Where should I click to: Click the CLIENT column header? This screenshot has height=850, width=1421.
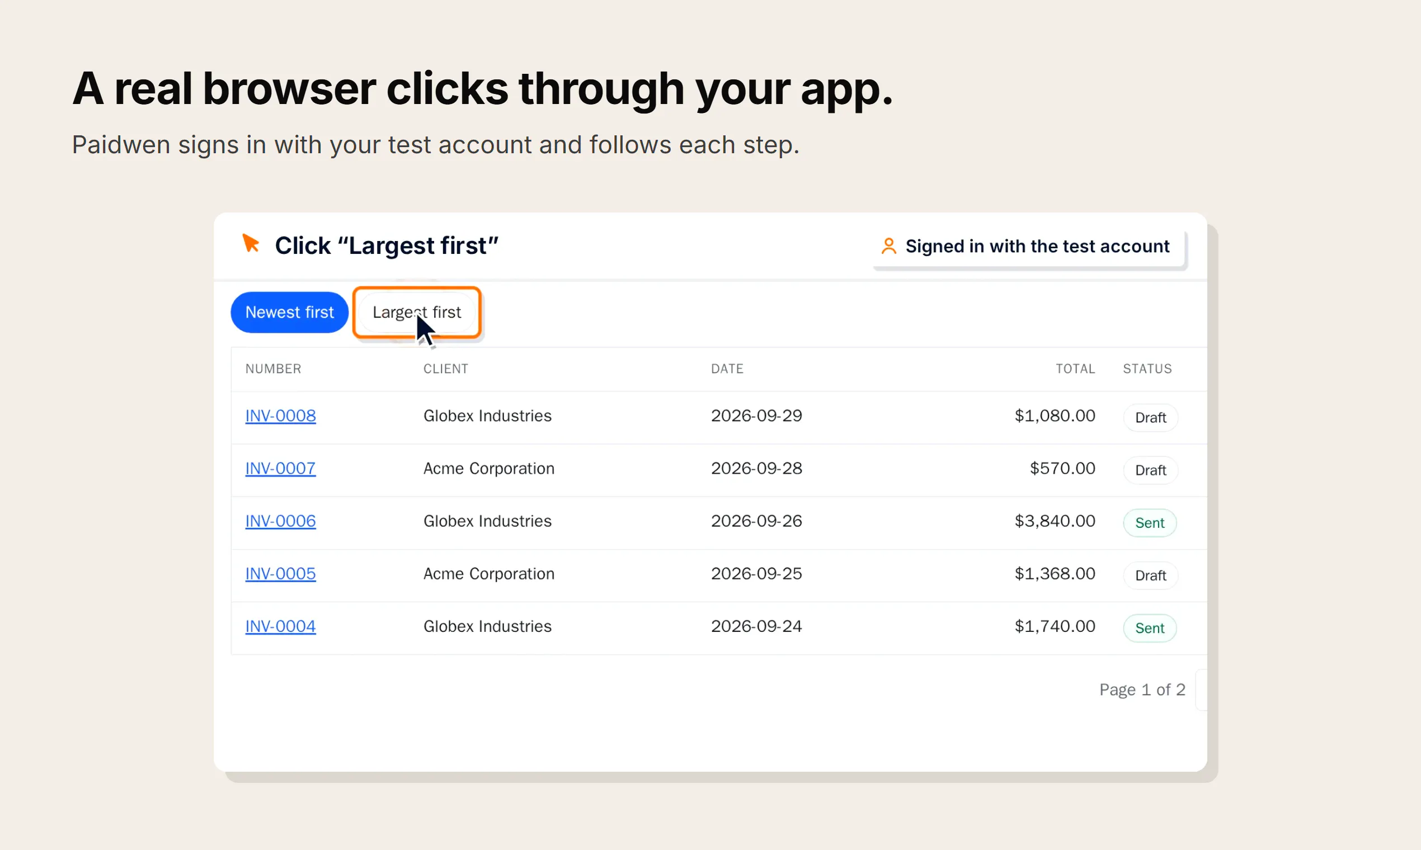click(446, 369)
